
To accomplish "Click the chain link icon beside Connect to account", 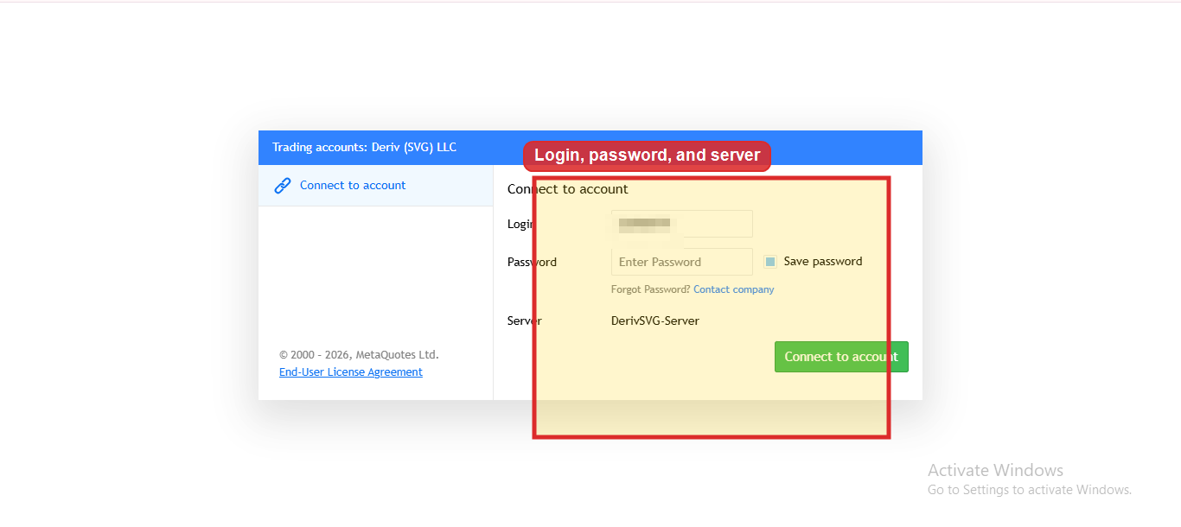I will [x=283, y=186].
